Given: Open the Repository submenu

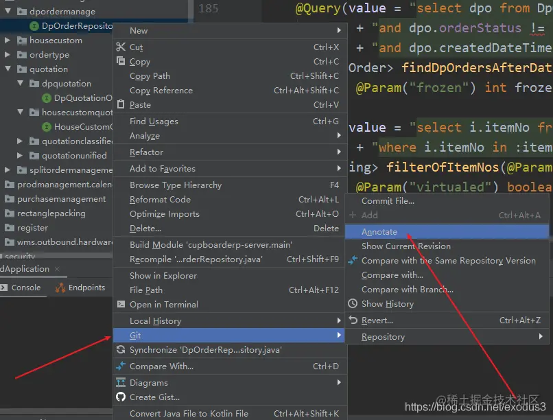Looking at the screenshot, I should 447,337.
